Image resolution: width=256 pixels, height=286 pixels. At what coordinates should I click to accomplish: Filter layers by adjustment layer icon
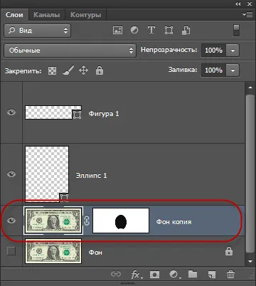coord(134,30)
